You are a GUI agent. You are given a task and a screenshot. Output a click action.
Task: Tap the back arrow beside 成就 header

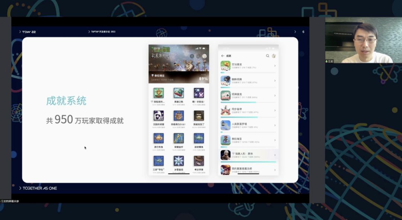tap(223, 56)
